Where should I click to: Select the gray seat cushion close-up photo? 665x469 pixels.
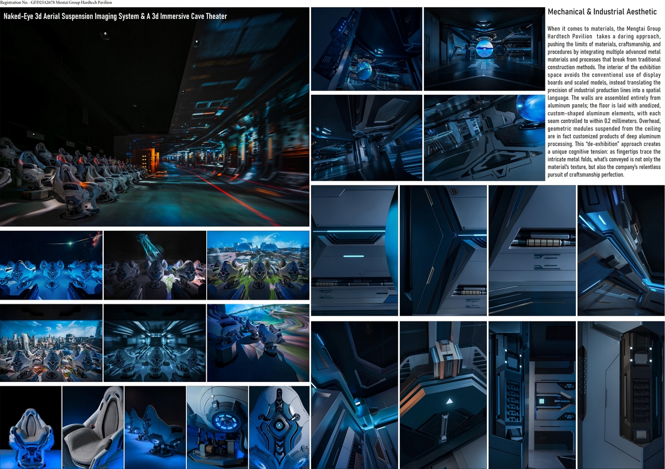coord(93,427)
